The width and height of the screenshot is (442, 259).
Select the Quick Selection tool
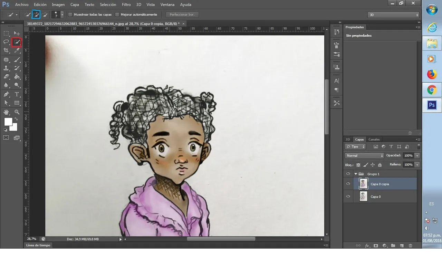[17, 42]
